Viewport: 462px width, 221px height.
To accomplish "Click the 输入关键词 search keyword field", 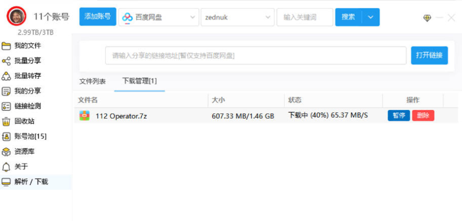I will pyautogui.click(x=304, y=17).
